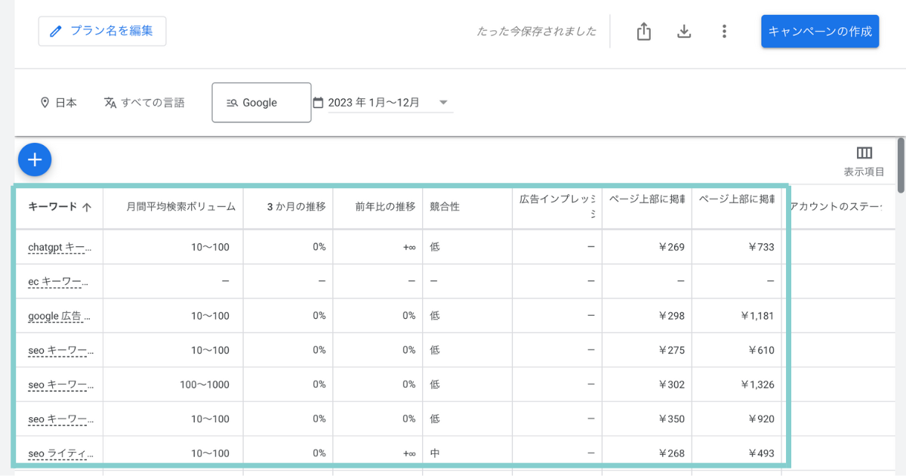Click the vertical scrollbar on the right
The image size is (906, 476).
click(x=901, y=165)
